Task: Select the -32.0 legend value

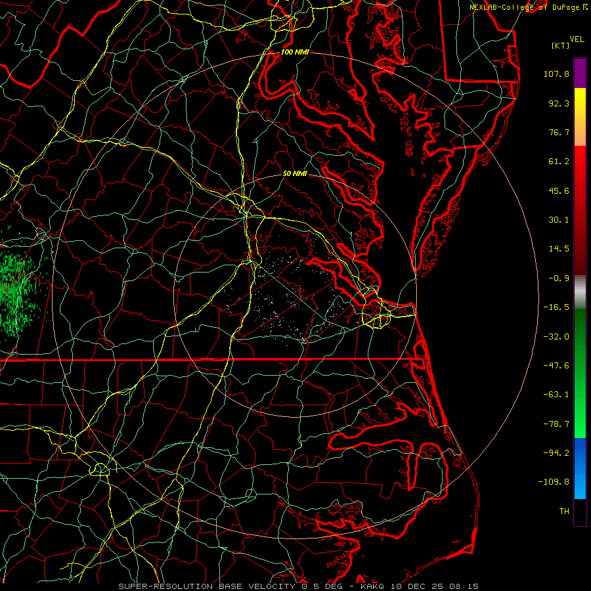Action: click(x=556, y=337)
